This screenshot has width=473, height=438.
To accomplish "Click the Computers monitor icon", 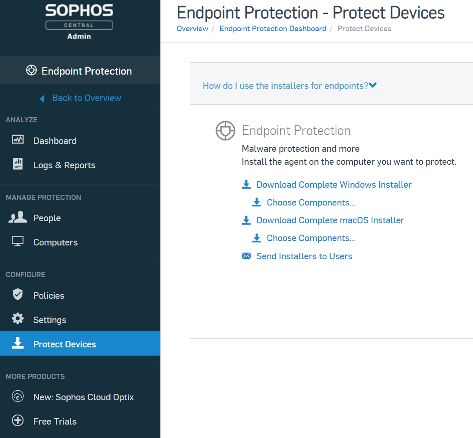I will [x=17, y=241].
